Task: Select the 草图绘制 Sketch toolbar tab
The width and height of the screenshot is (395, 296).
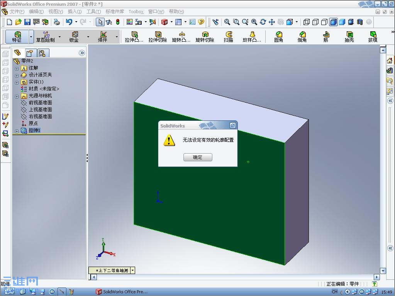Action: click(45, 37)
